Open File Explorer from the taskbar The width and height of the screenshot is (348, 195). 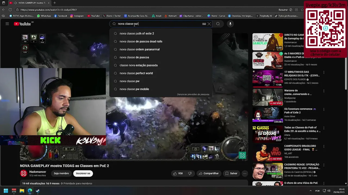click(22, 191)
